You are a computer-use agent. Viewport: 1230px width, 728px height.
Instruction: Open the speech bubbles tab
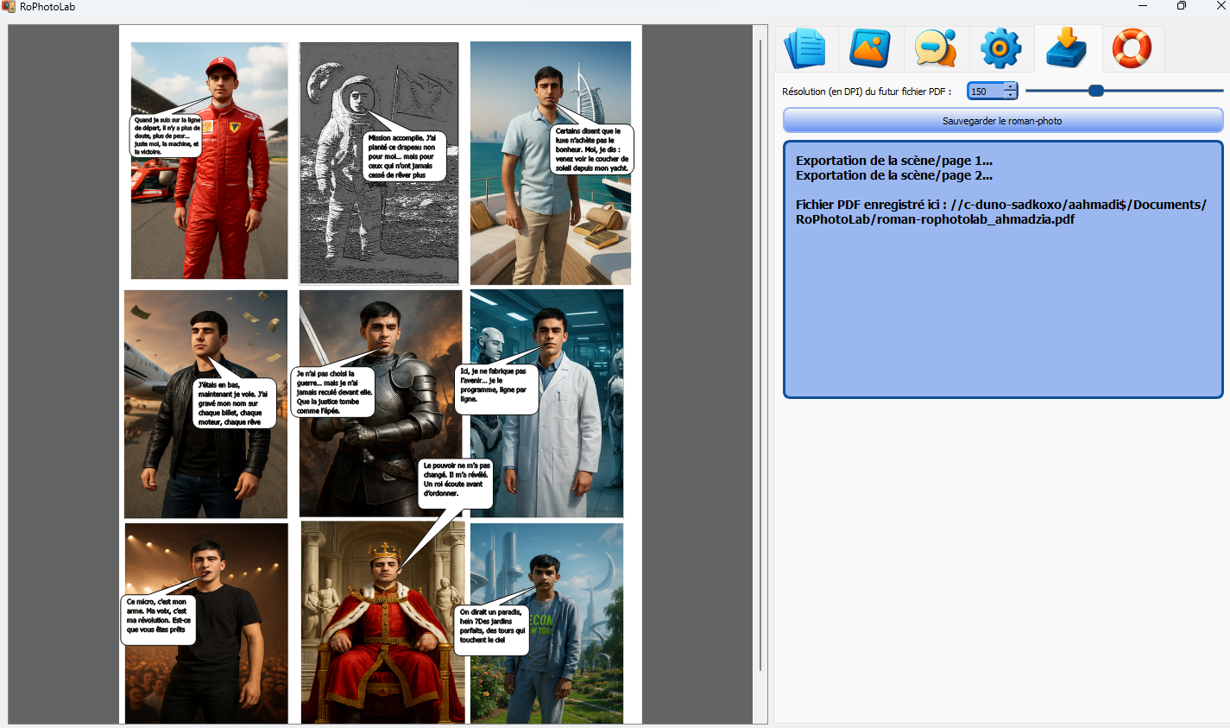936,48
